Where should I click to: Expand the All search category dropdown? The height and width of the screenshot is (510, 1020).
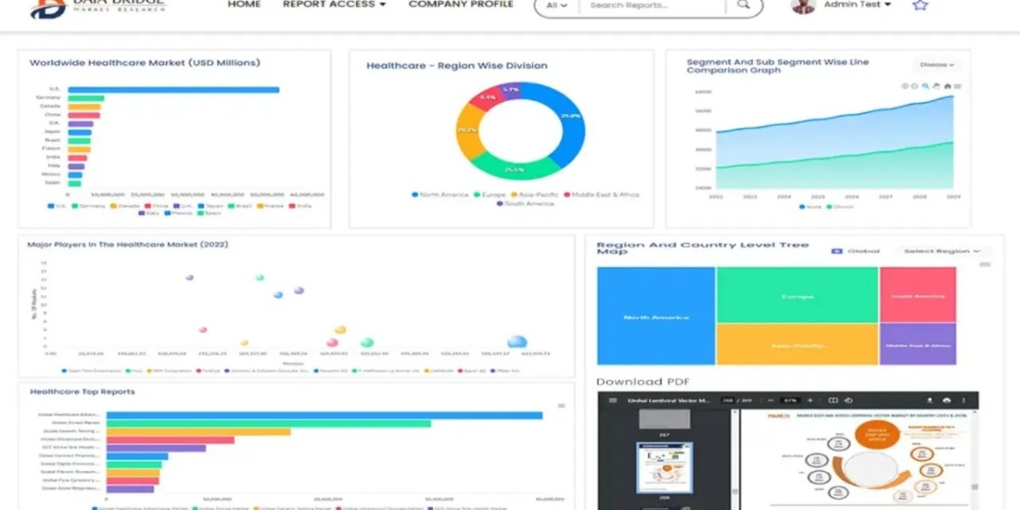[557, 5]
